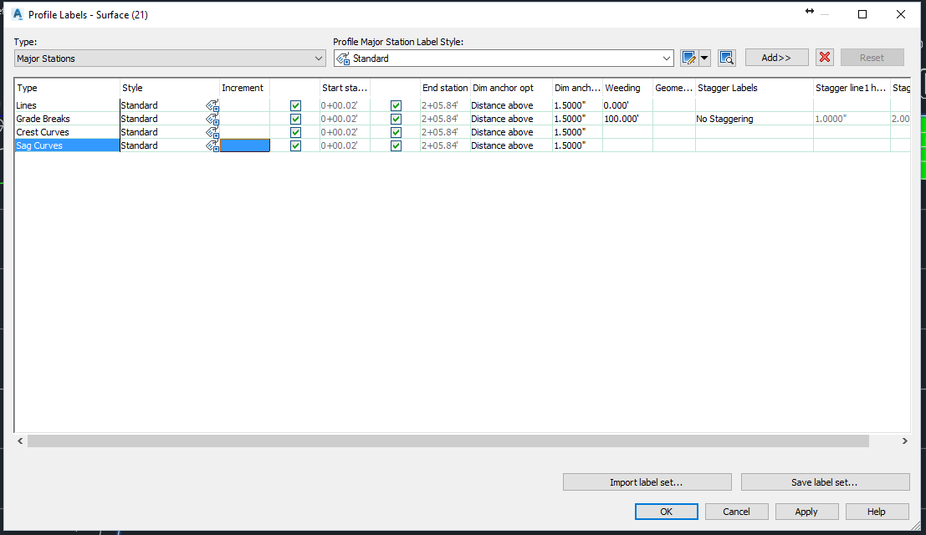The height and width of the screenshot is (535, 926).
Task: Click the Increment cell in Sag Curves row
Action: 245,145
